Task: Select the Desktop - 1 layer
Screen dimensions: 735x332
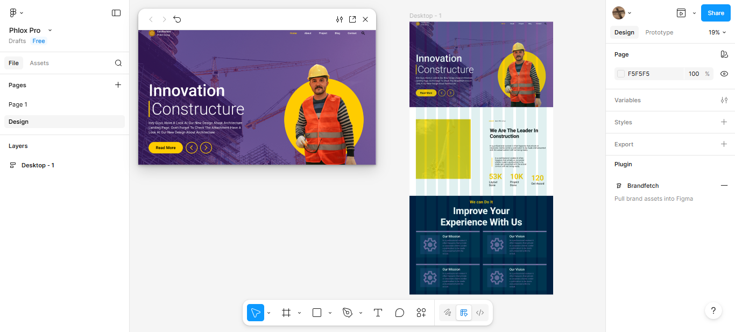Action: (x=38, y=165)
